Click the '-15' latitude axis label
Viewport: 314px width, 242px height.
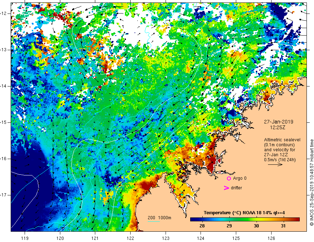(x=4, y=122)
